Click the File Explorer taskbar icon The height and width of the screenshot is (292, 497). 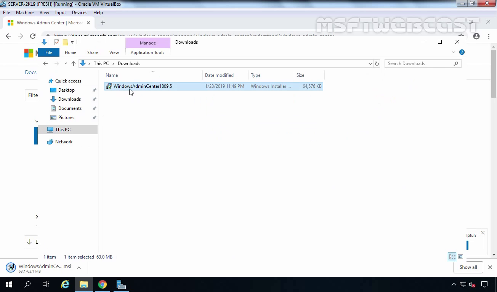[84, 284]
